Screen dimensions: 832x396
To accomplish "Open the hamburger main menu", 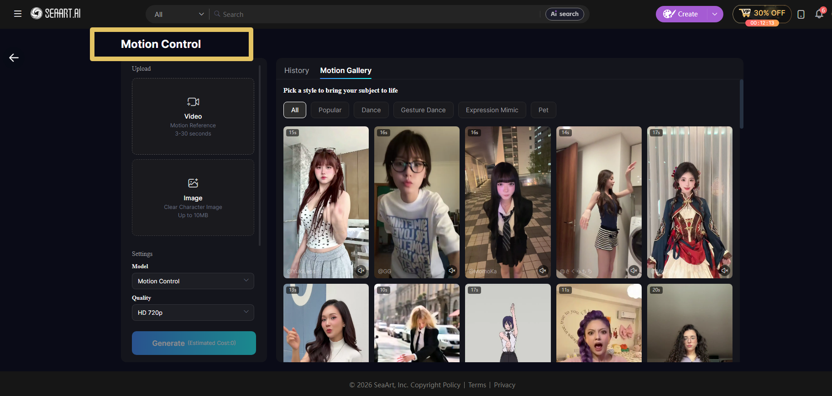I will coord(18,14).
